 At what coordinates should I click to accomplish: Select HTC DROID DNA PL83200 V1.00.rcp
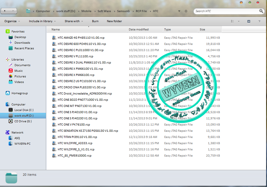[x=82, y=87]
